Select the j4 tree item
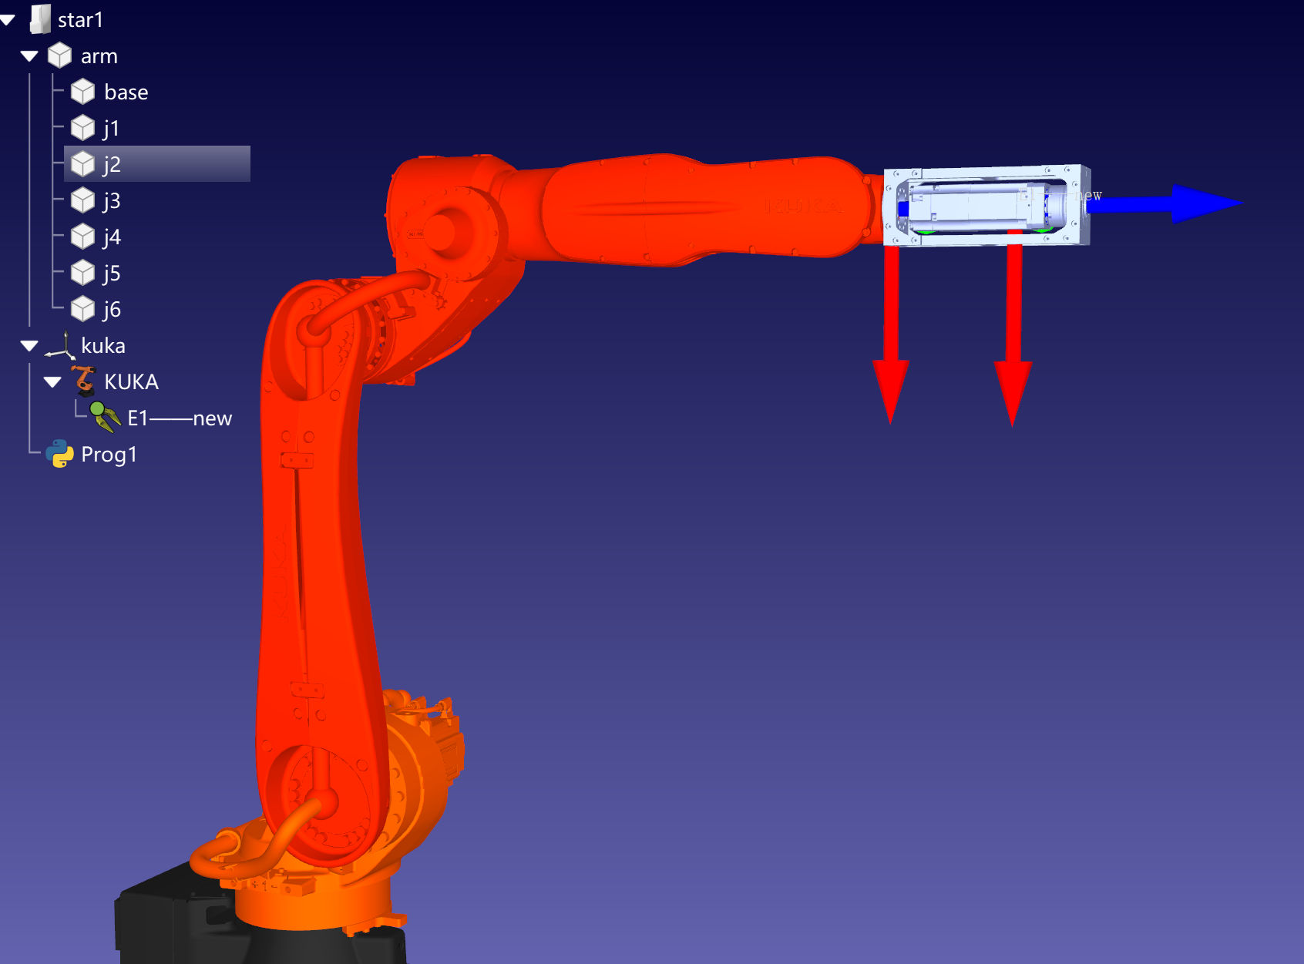Screen dimensions: 1304x964 [x=112, y=237]
